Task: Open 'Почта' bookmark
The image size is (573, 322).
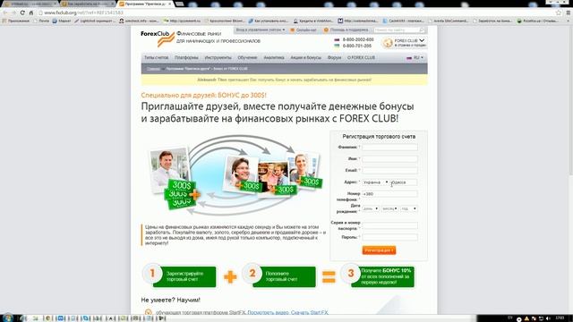Action: (x=41, y=21)
